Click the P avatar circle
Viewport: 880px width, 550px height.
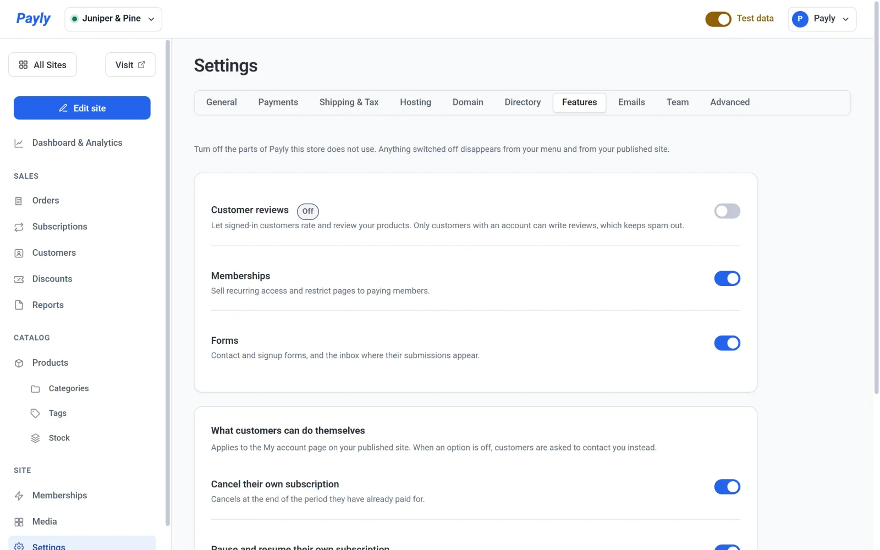(800, 19)
